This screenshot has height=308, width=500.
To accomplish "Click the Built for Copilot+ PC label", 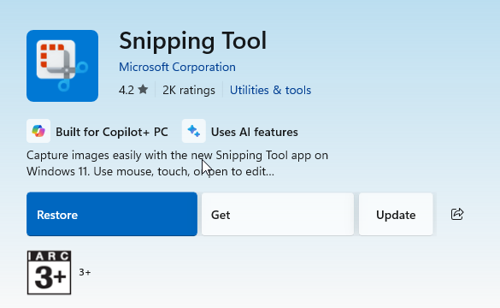I will point(112,132).
